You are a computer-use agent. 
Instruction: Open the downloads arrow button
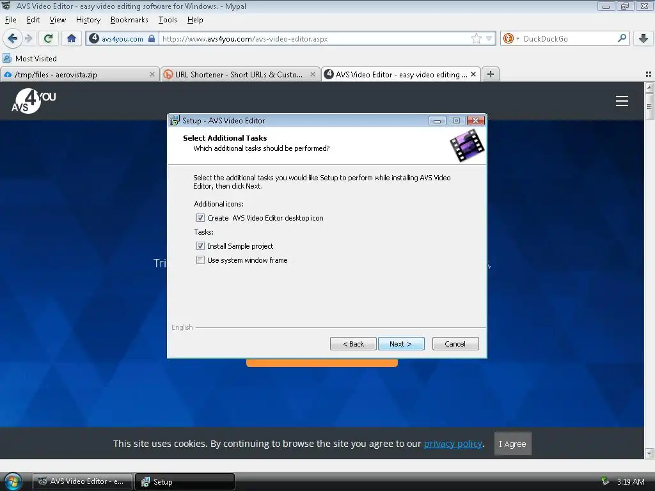[643, 39]
